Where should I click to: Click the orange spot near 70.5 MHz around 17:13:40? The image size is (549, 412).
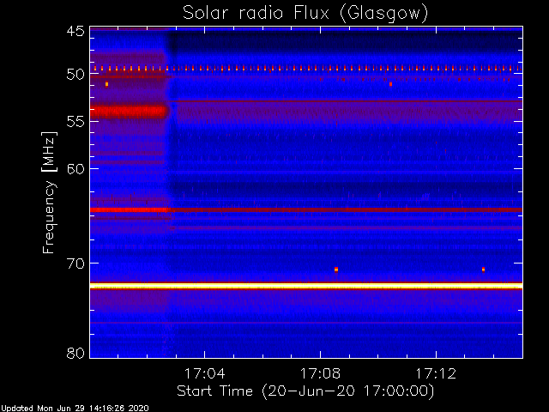pos(483,270)
